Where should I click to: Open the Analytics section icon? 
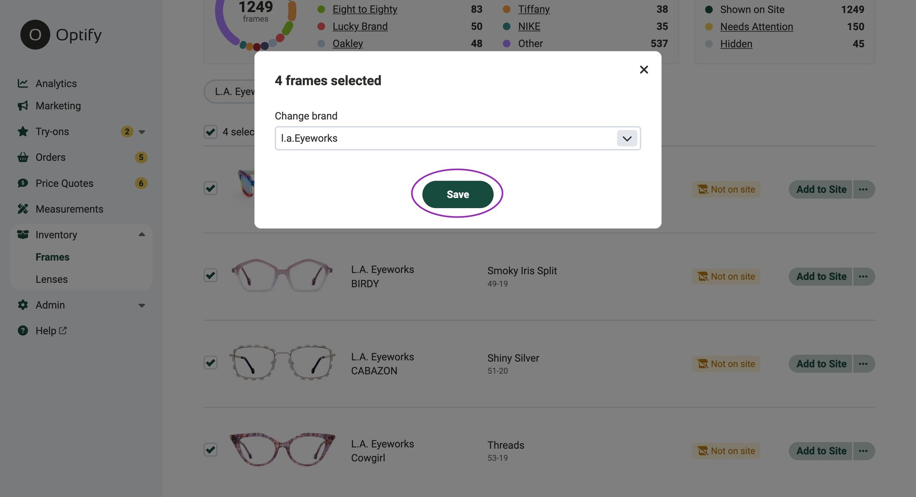(23, 83)
